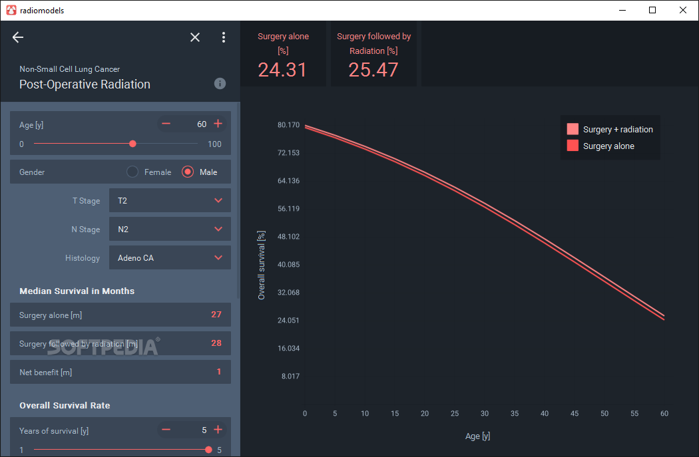Decrease Age with the minus button

pyautogui.click(x=166, y=124)
